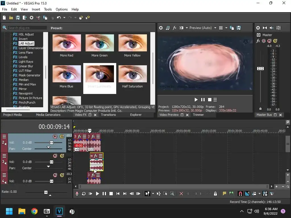Open Video Preview project settings gear
This screenshot has width=291, height=218.
click(161, 28)
